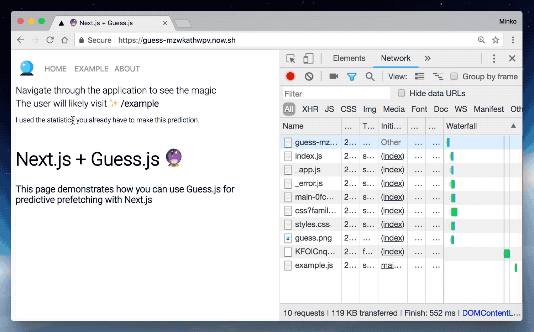Check Hide data URLs
This screenshot has width=534, height=332.
point(402,93)
